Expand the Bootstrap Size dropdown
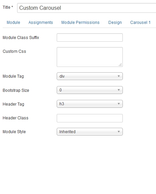 [x=90, y=90]
